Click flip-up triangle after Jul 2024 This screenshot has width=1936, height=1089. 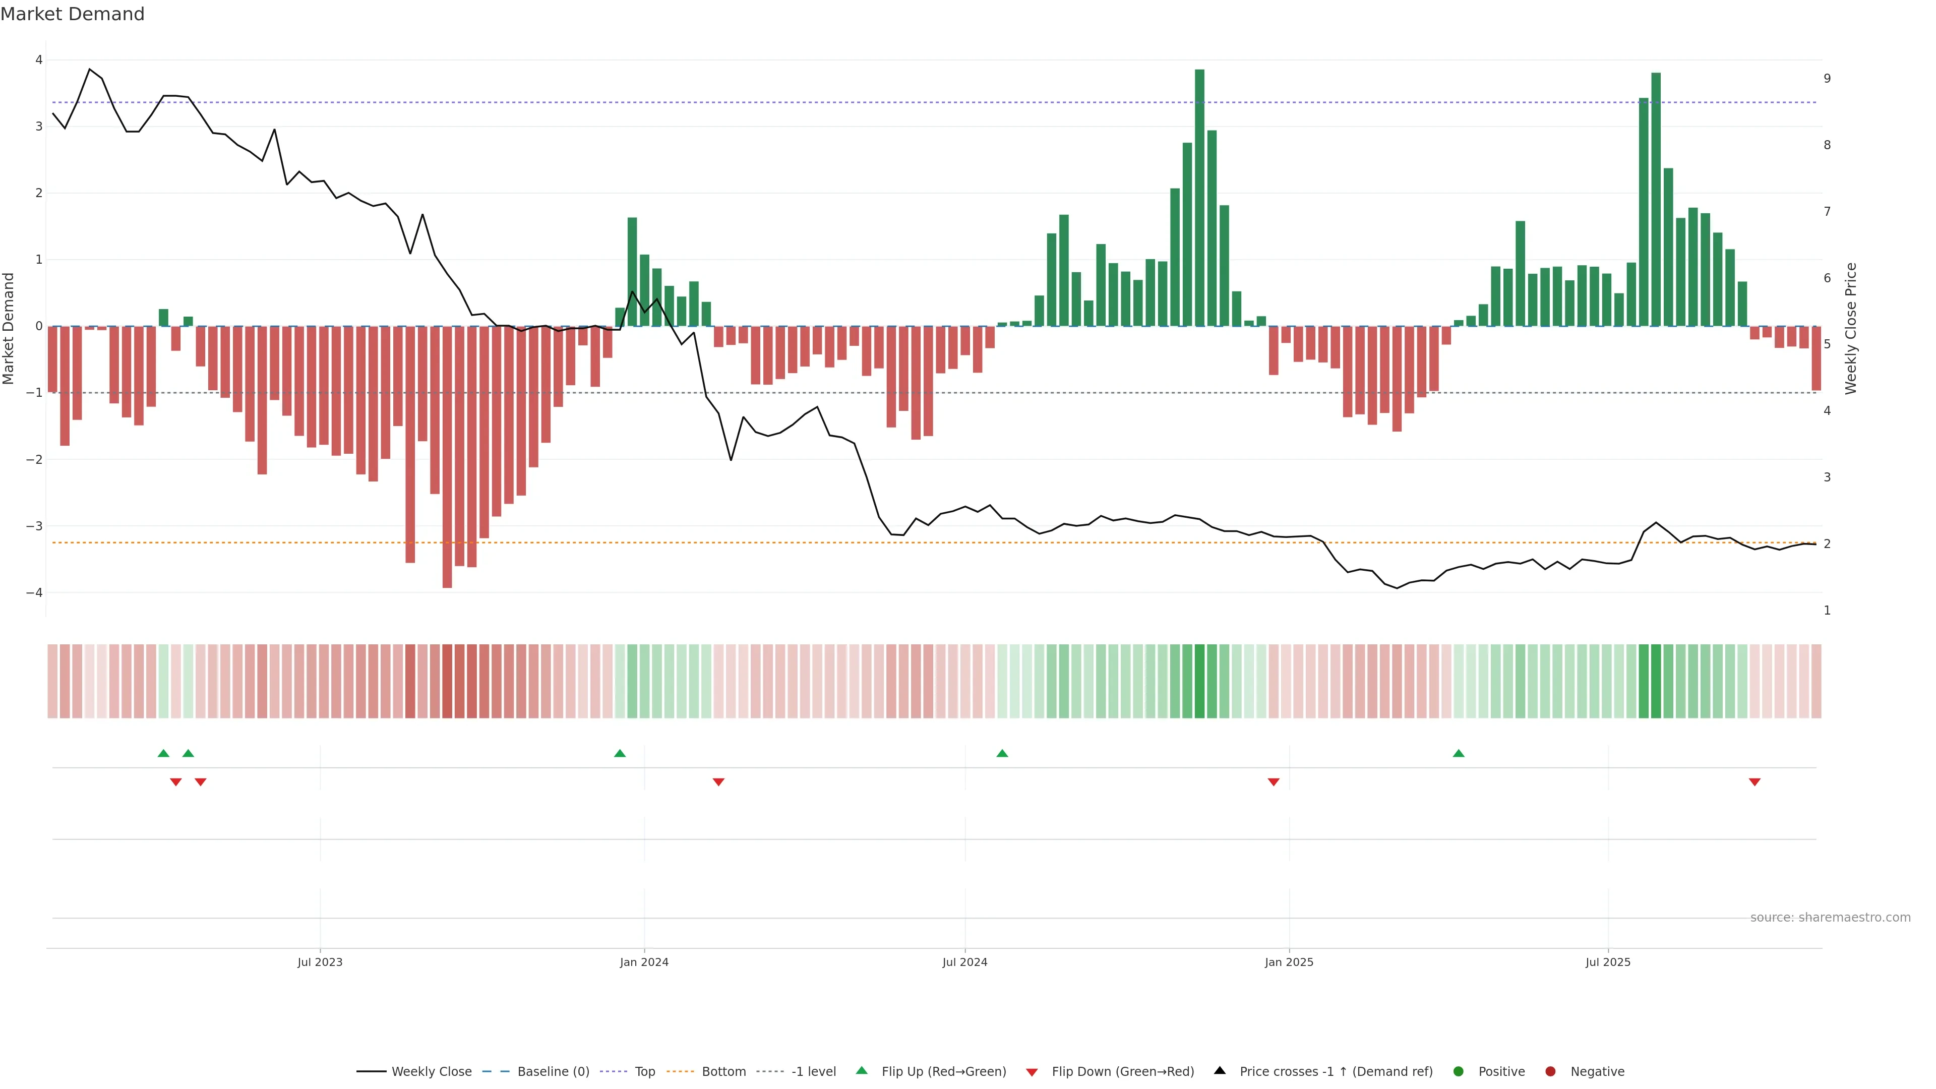(x=1002, y=753)
